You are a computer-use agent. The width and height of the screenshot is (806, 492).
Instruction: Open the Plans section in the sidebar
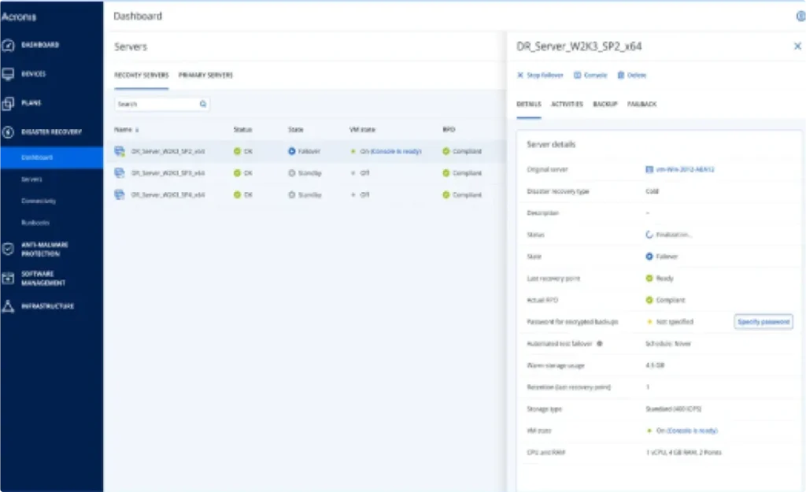pyautogui.click(x=31, y=103)
